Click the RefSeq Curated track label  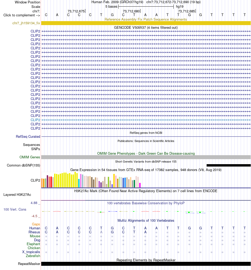[x=28, y=136]
